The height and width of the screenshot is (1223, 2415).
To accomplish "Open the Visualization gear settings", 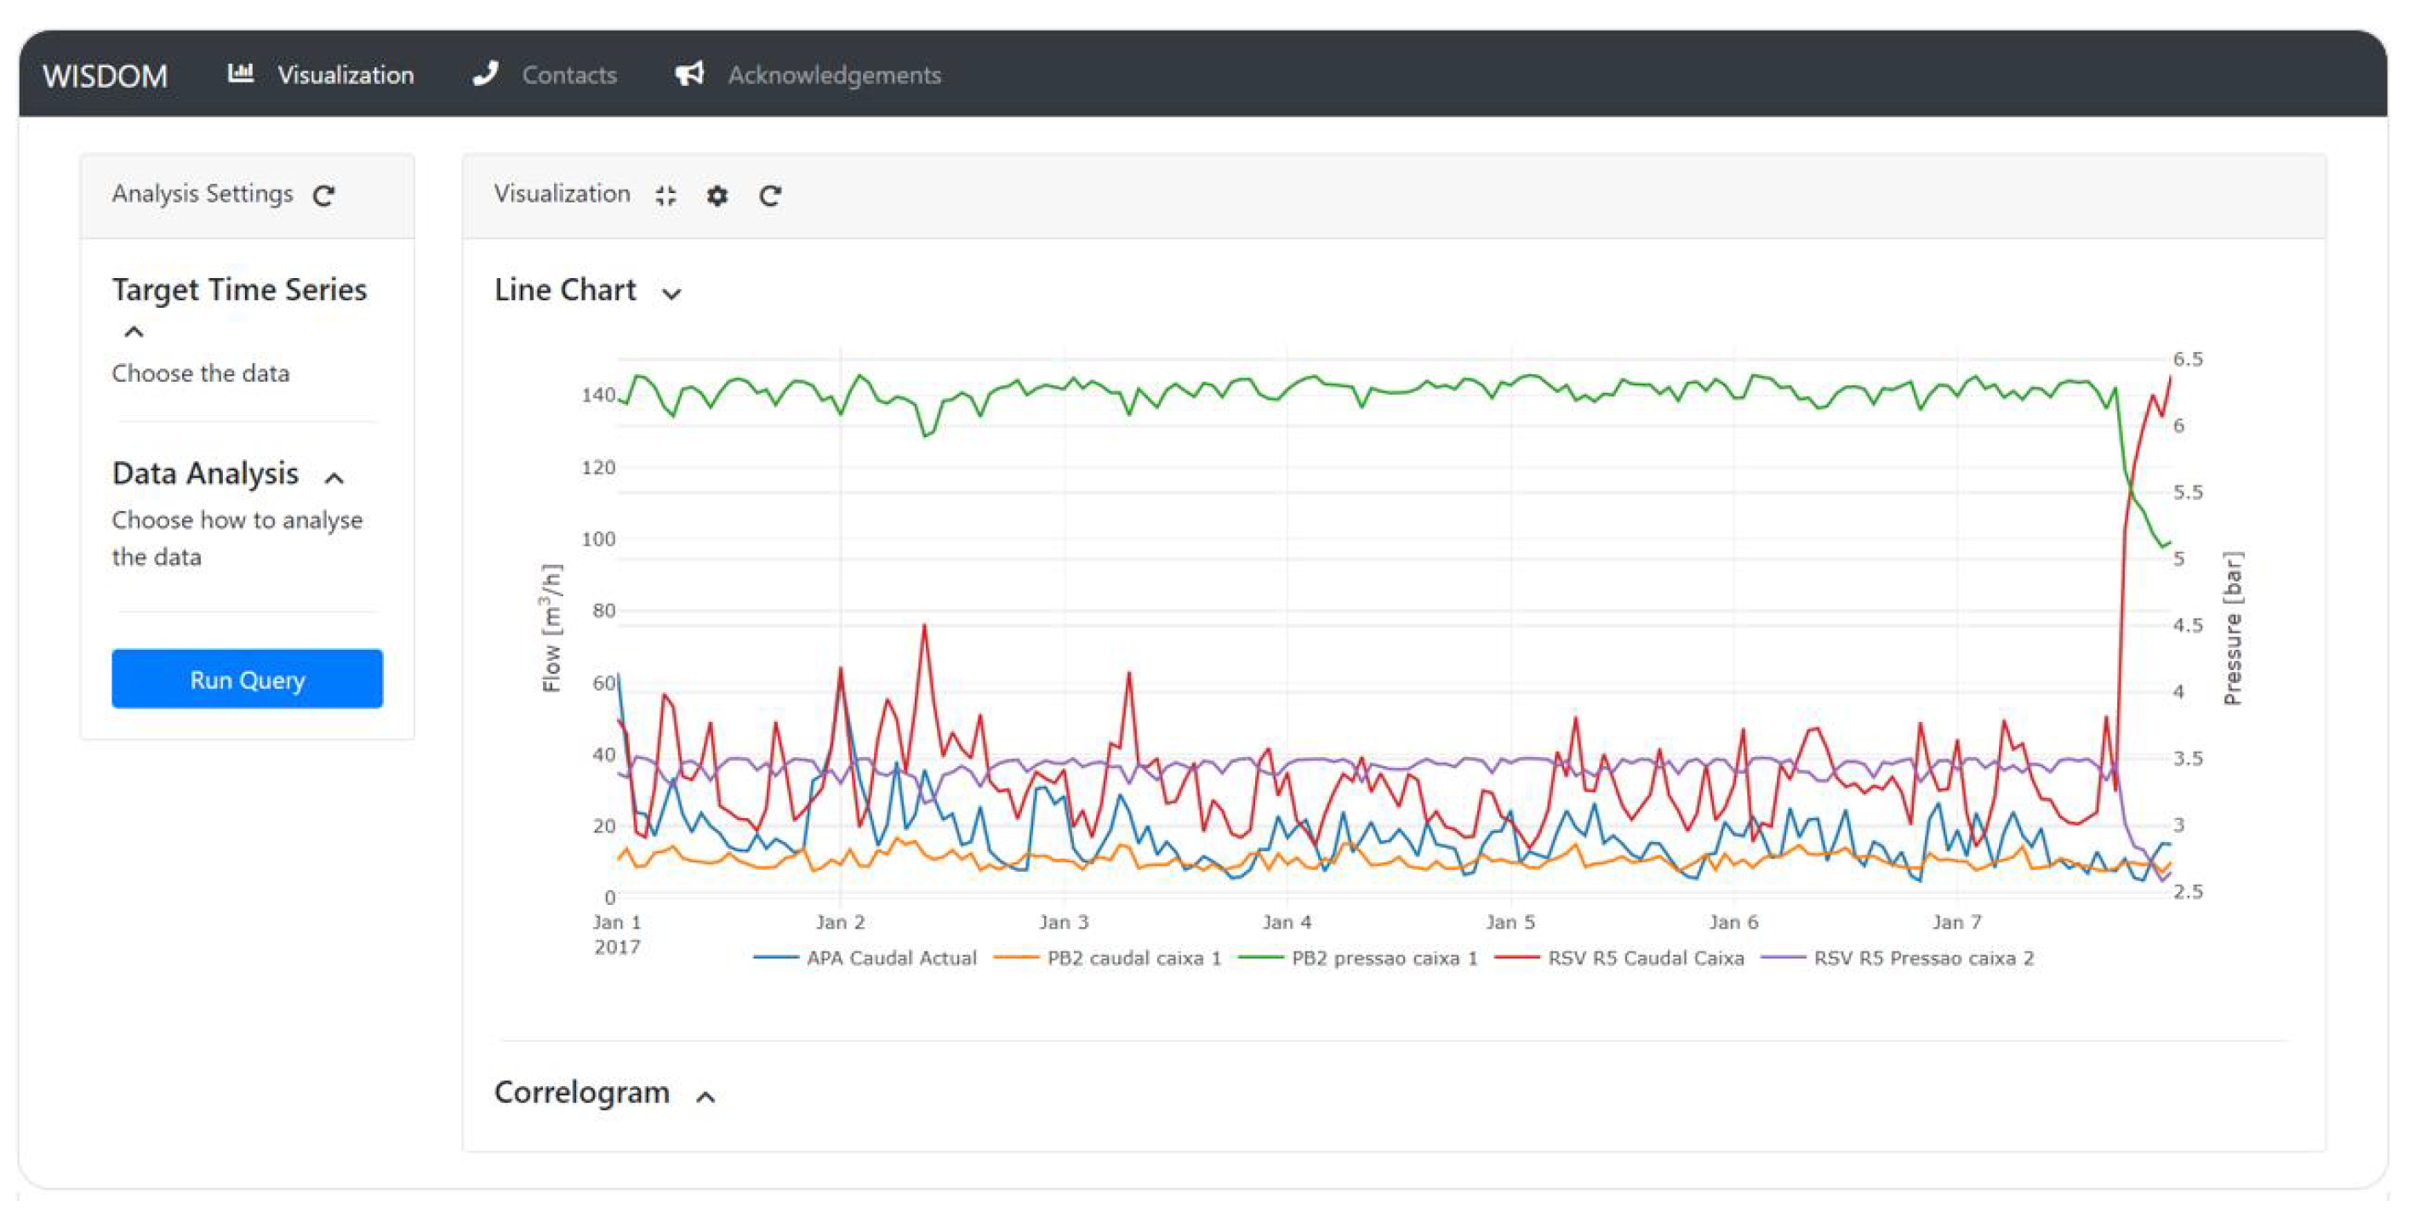I will (x=717, y=196).
